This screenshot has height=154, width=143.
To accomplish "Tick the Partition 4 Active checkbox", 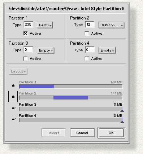I will click(x=87, y=59).
